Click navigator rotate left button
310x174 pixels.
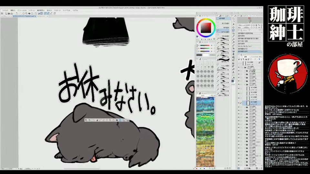(252, 27)
